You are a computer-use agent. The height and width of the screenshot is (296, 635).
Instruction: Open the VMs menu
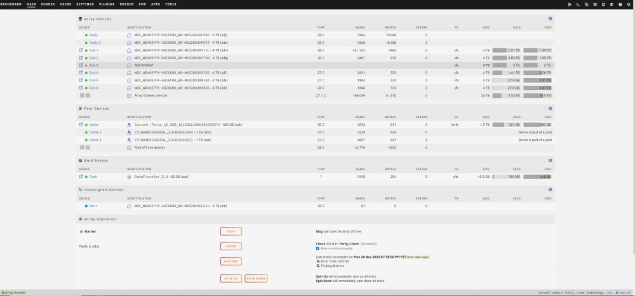[x=142, y=4]
